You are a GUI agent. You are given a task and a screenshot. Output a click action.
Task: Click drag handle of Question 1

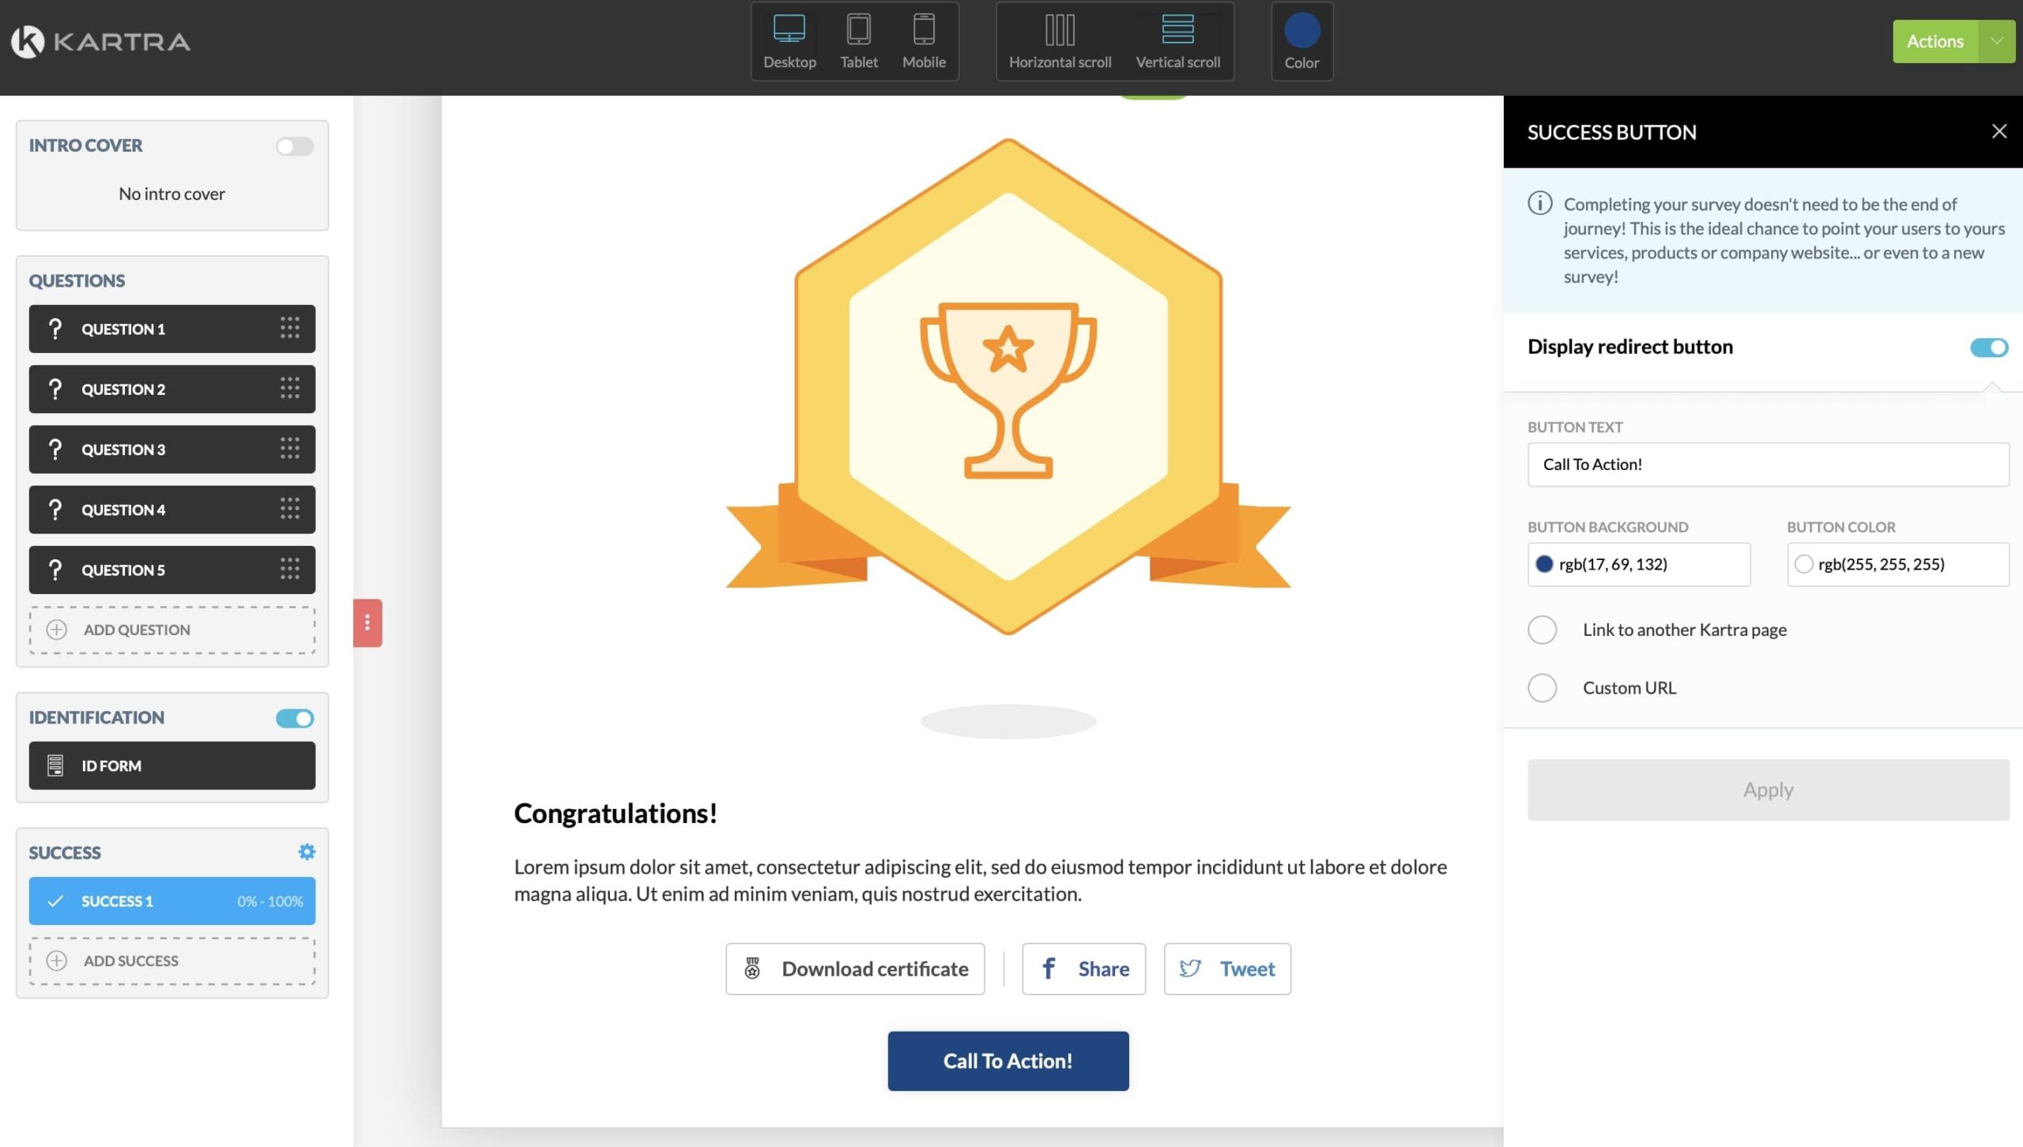click(x=290, y=328)
